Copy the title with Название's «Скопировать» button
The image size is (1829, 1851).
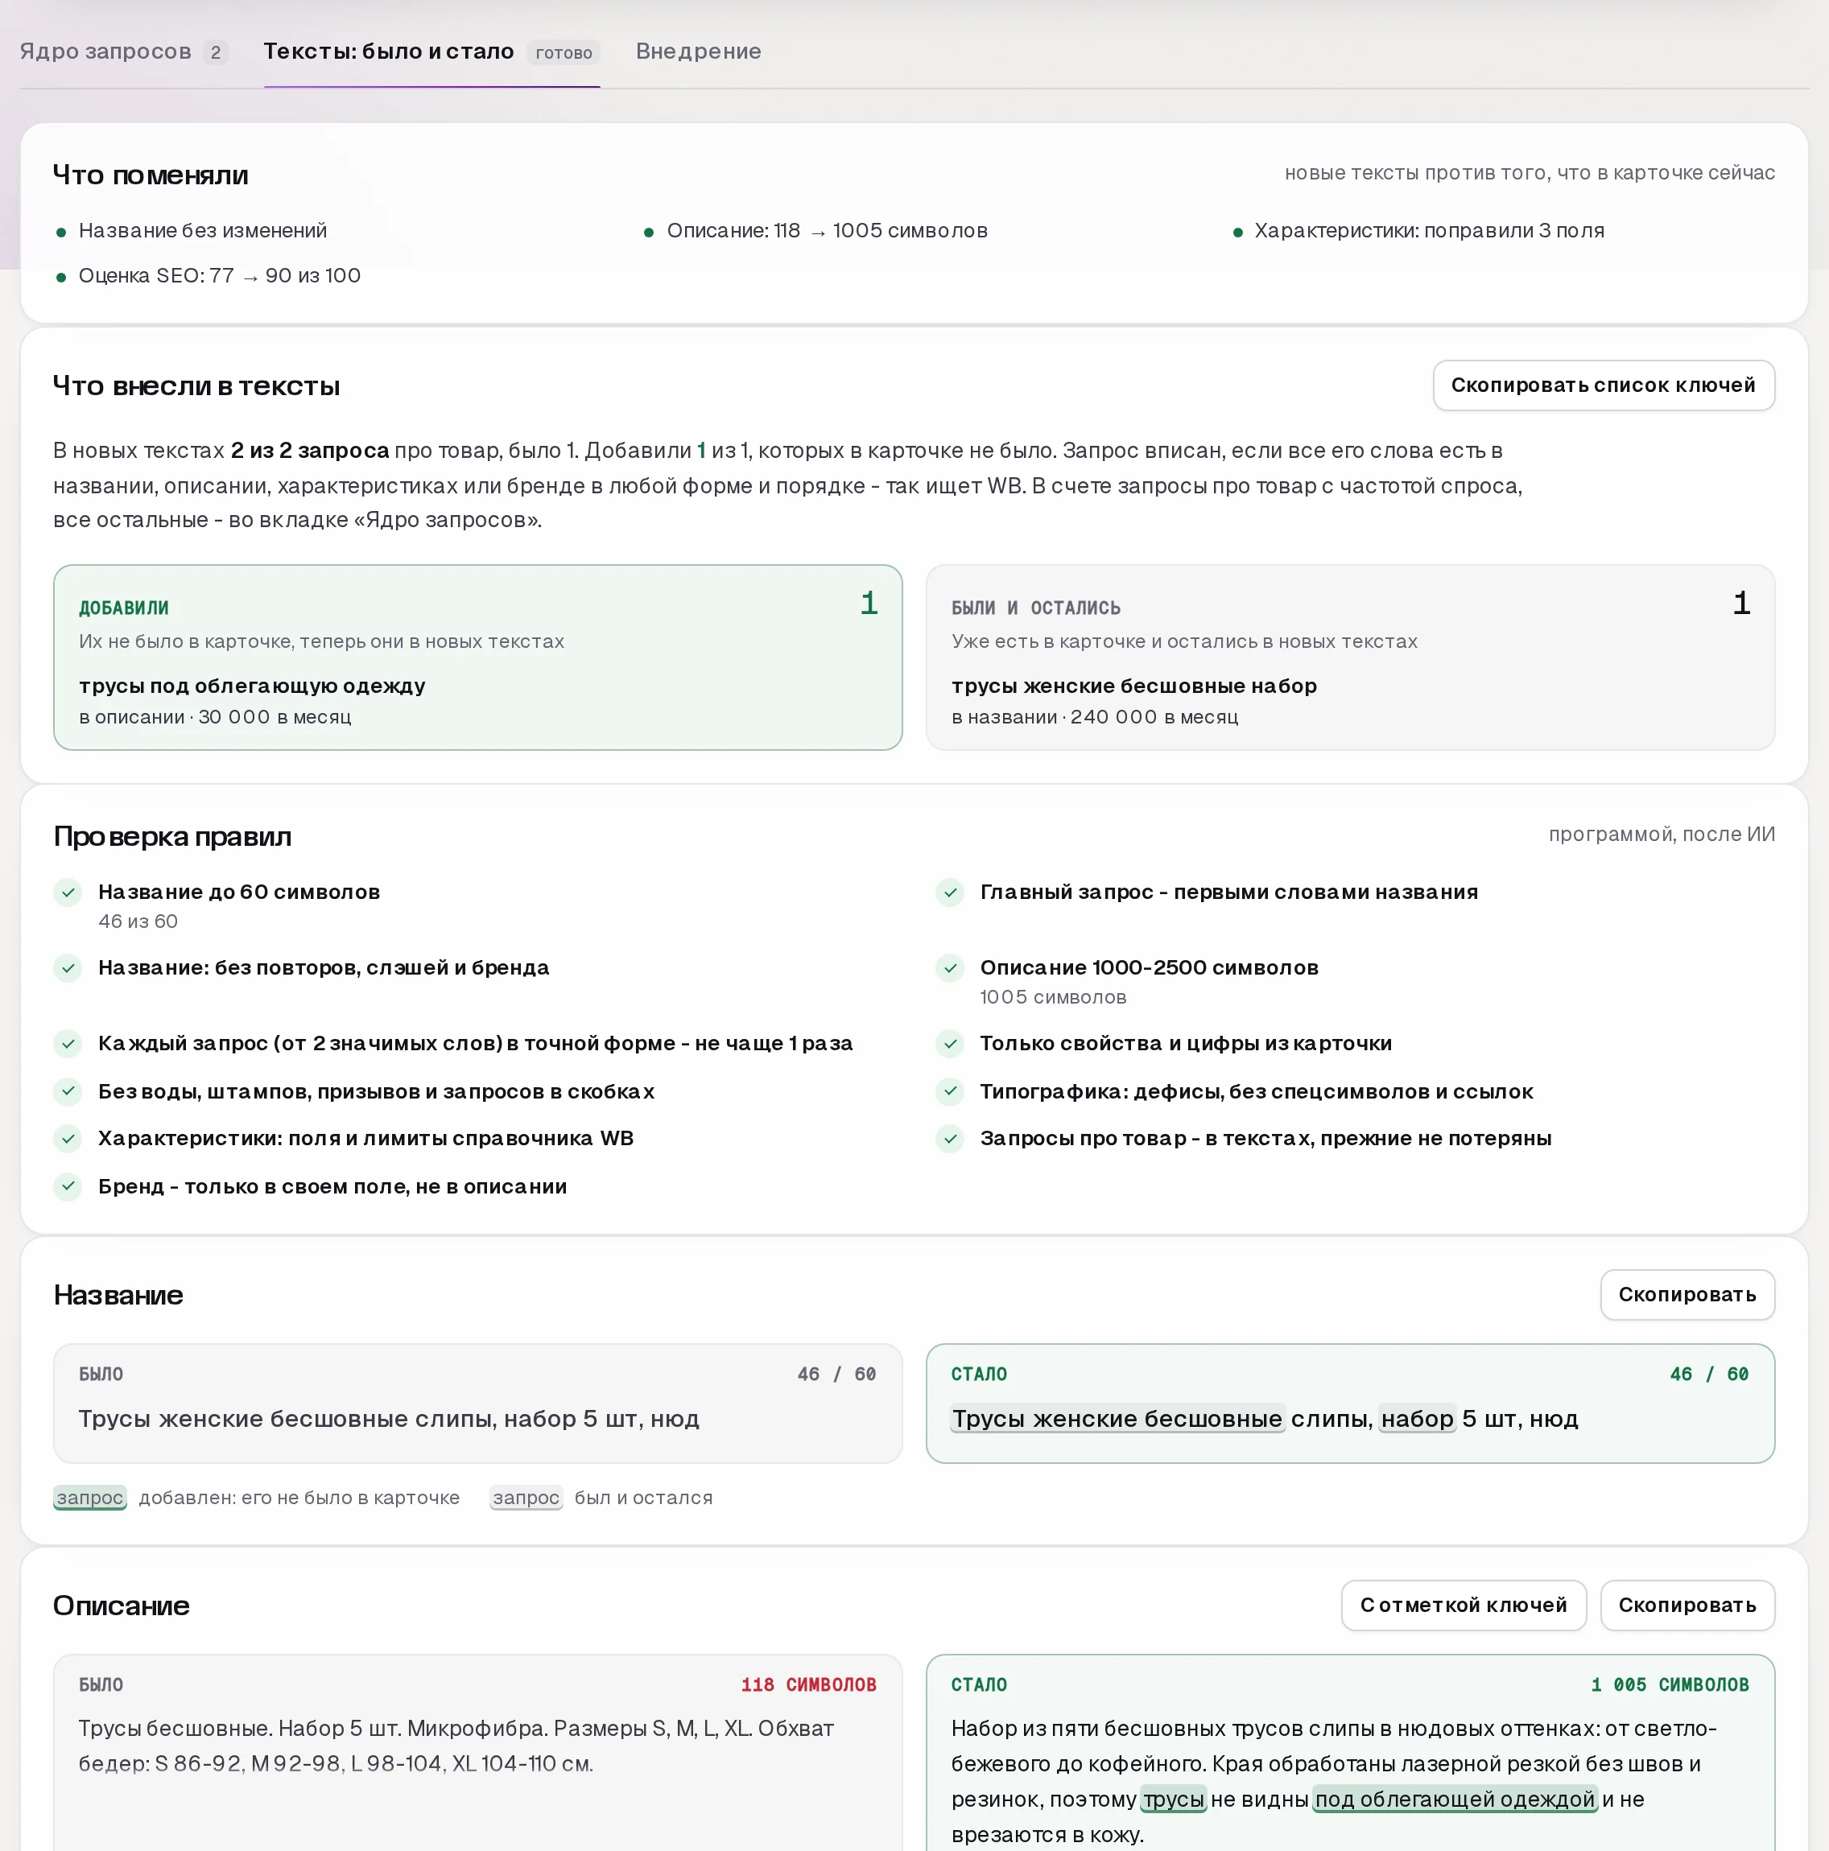[1687, 1294]
